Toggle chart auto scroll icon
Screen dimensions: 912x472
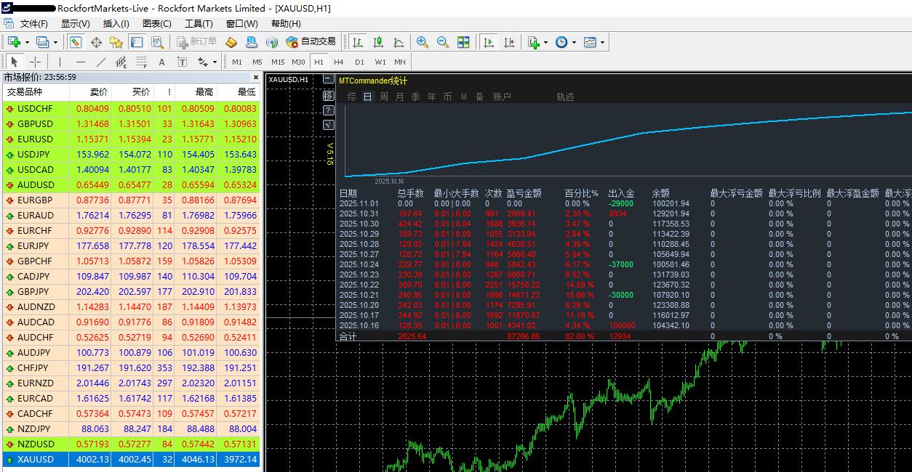[489, 42]
